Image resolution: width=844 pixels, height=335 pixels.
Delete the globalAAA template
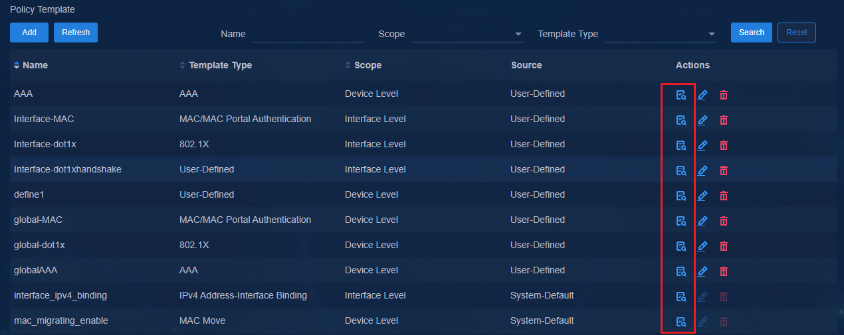(724, 271)
